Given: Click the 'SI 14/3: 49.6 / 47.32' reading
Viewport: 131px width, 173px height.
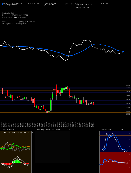Looking at the screenshot, I should pos(20,15).
